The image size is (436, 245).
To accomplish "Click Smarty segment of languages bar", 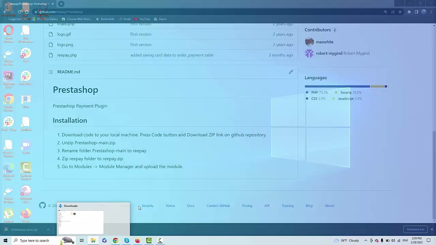I will point(377,86).
